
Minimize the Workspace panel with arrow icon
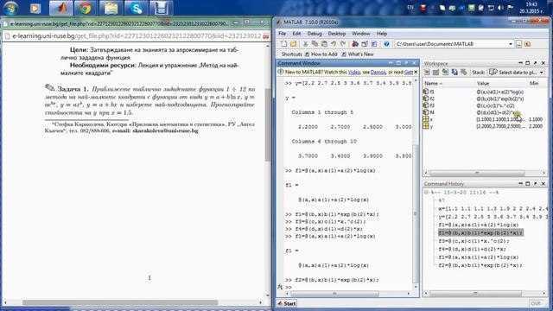point(520,63)
